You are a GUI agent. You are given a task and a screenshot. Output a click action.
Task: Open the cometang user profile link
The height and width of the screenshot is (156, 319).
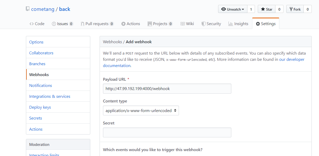[x=43, y=9]
